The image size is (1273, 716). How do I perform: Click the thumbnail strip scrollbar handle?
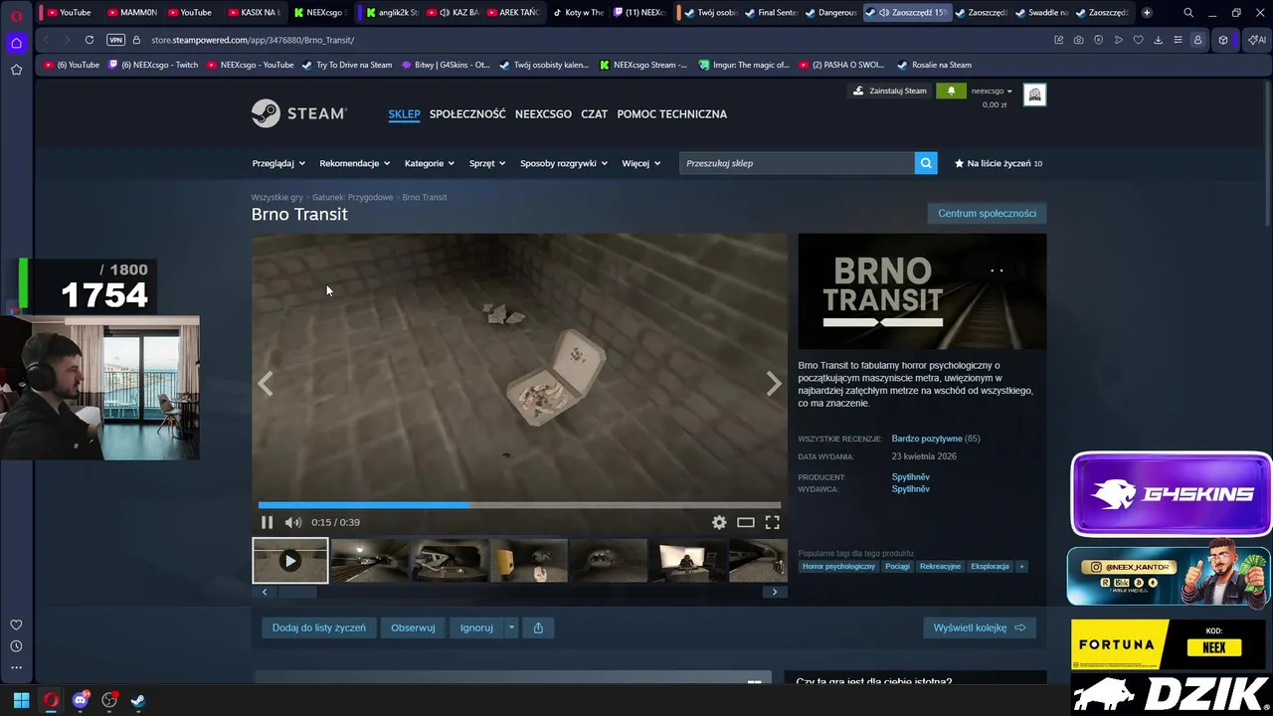point(296,592)
